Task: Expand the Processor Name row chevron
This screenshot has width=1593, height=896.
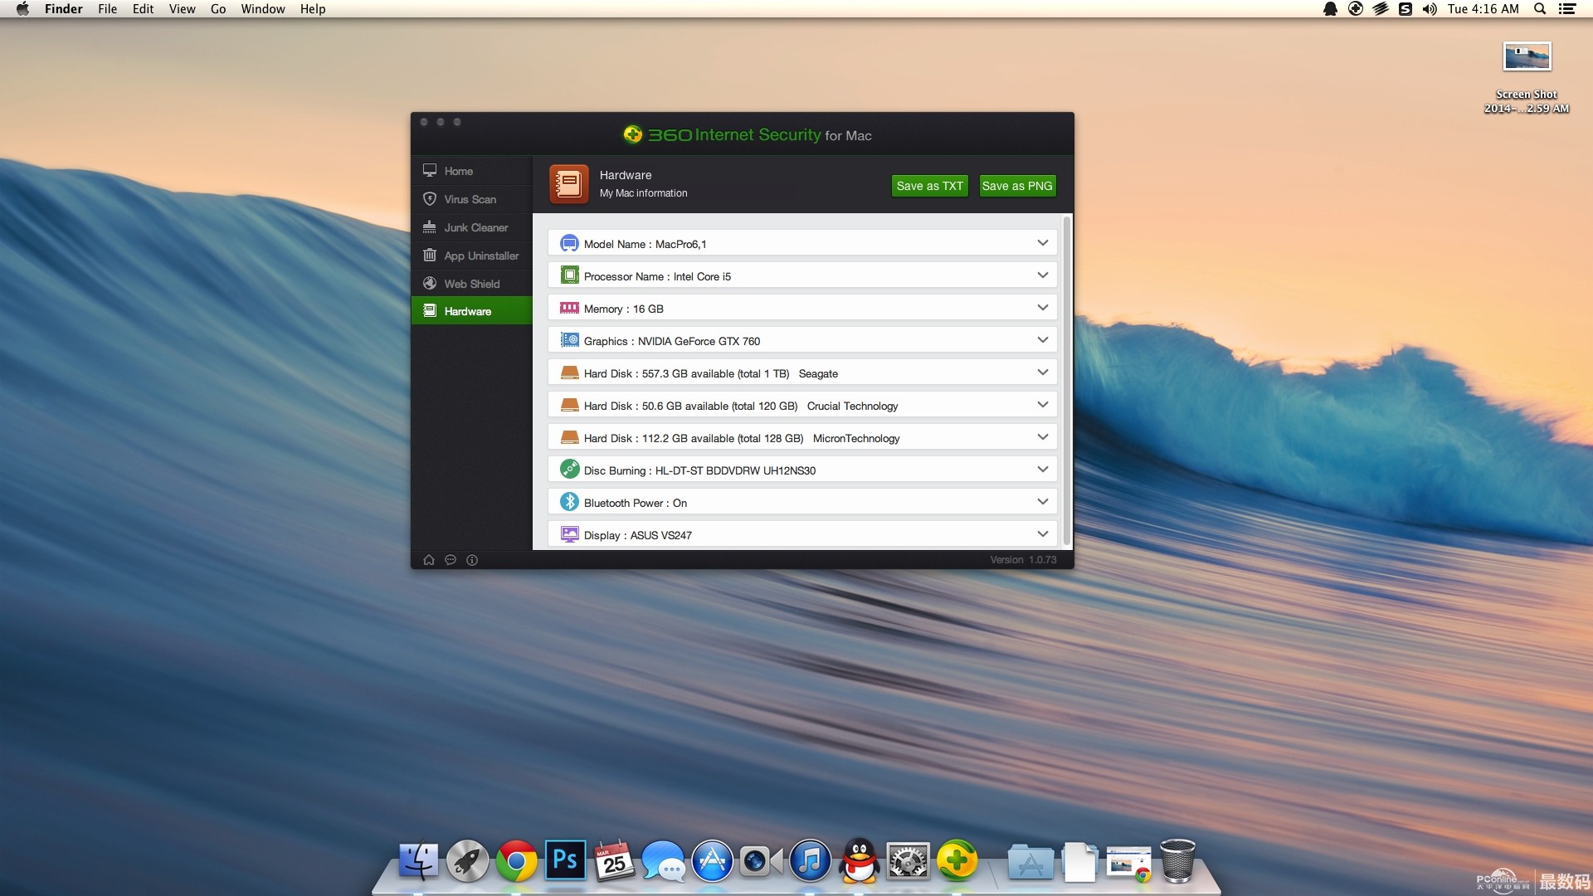Action: tap(1042, 275)
